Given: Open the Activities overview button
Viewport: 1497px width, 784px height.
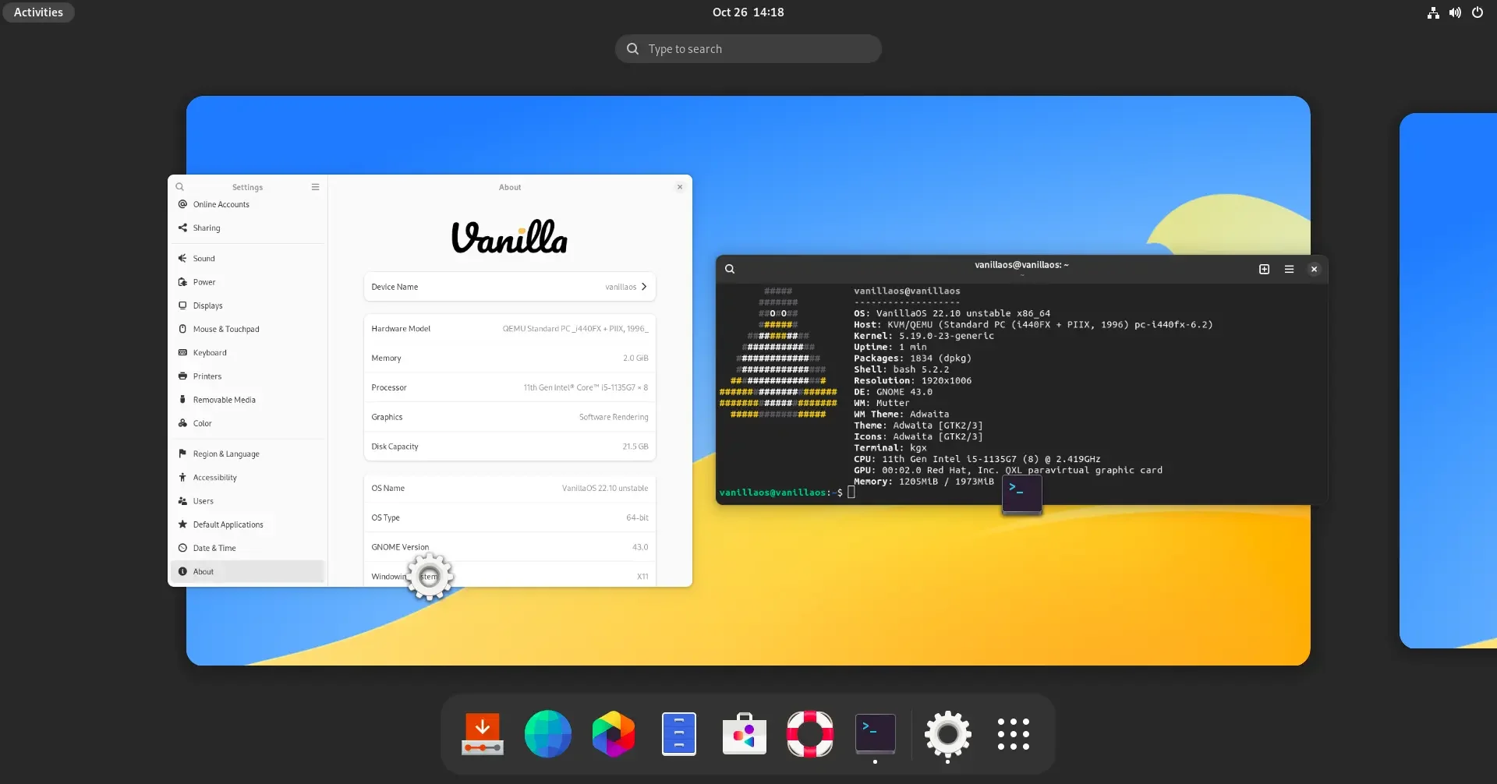Looking at the screenshot, I should click(x=38, y=12).
